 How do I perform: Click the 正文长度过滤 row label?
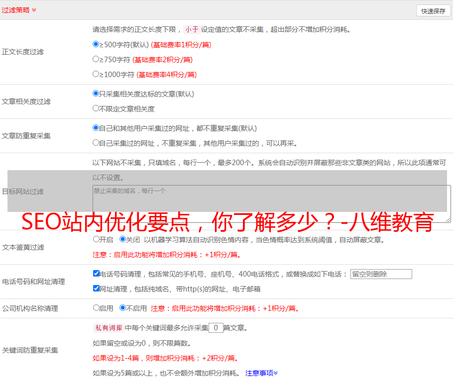coord(23,52)
